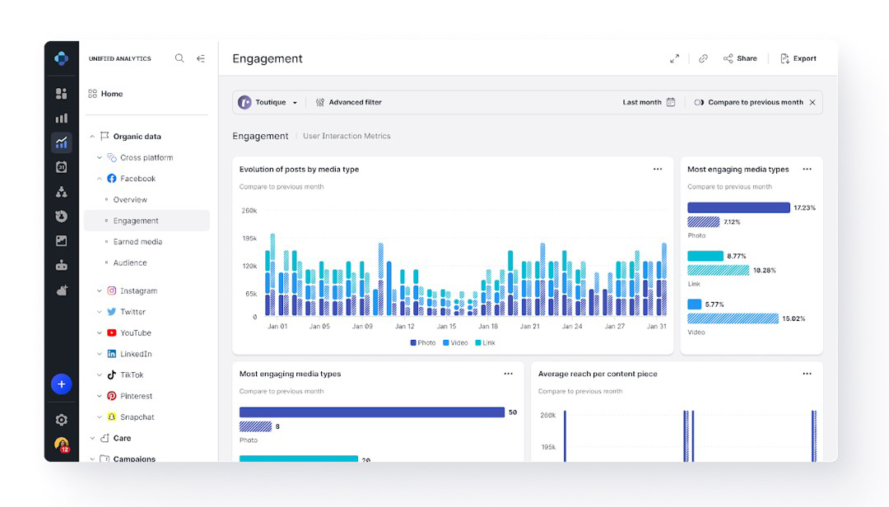
Task: Select the apps grid icon in the sidebar
Action: (x=61, y=93)
